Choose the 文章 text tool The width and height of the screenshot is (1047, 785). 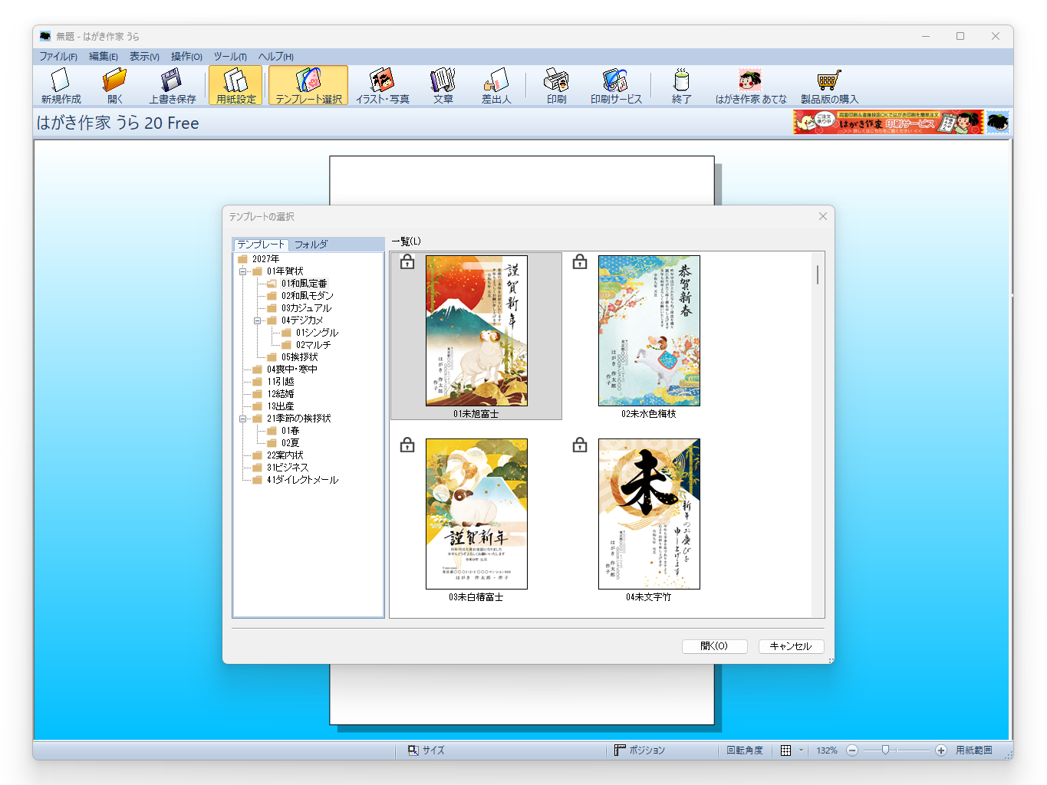443,86
